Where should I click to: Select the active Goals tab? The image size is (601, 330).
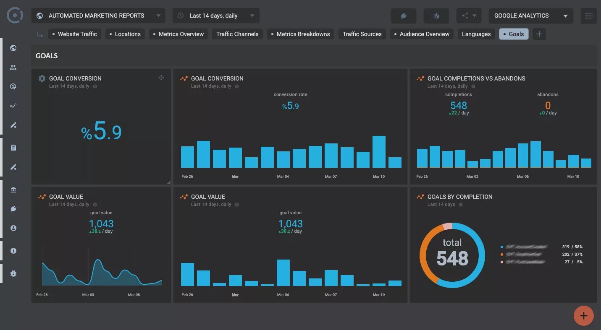point(514,34)
